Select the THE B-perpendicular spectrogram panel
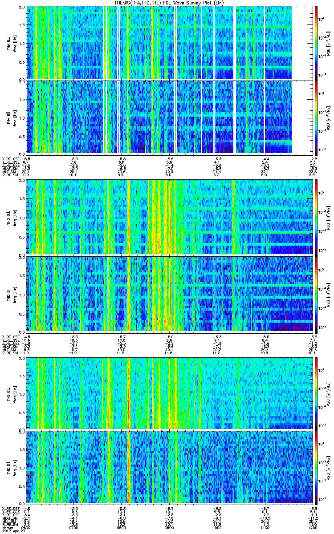Screen dimensions: 334x534 pos(168,393)
